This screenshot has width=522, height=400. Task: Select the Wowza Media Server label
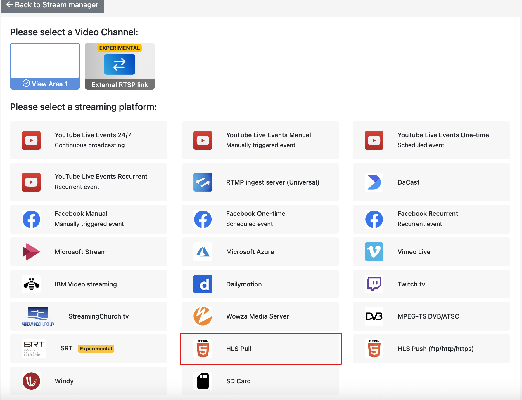pyautogui.click(x=257, y=316)
